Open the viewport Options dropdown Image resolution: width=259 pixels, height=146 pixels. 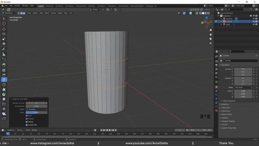coord(208,10)
